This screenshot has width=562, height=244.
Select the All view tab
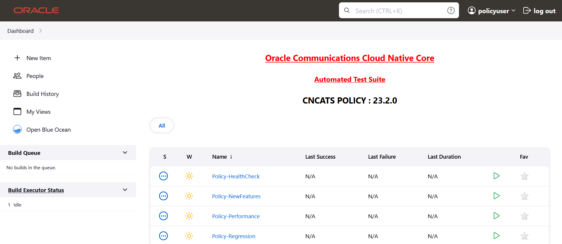coord(162,126)
